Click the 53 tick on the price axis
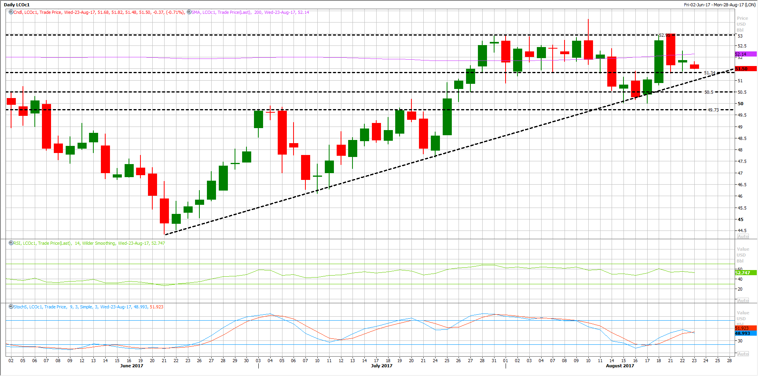This screenshot has width=758, height=376. tap(740, 36)
